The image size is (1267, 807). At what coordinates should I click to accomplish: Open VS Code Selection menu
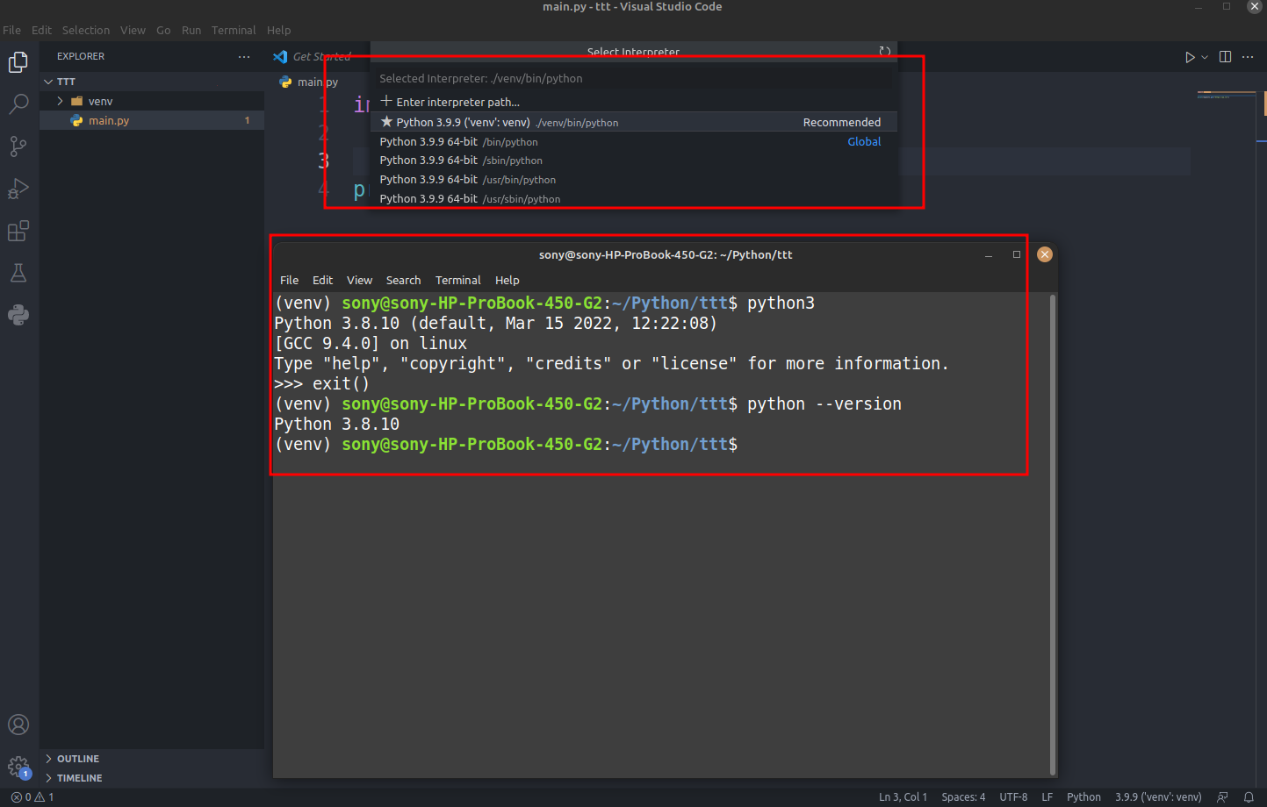86,30
